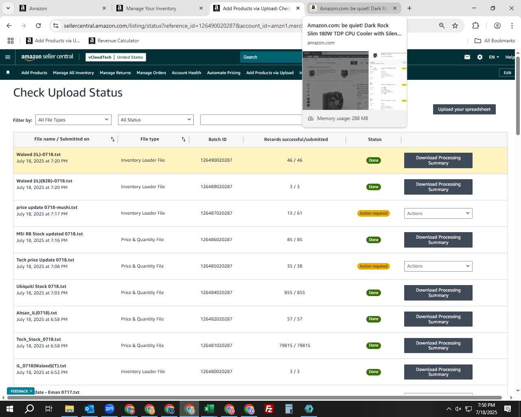This screenshot has width=521, height=417.
Task: Open the browser extensions puzzle icon
Action: pos(475,26)
